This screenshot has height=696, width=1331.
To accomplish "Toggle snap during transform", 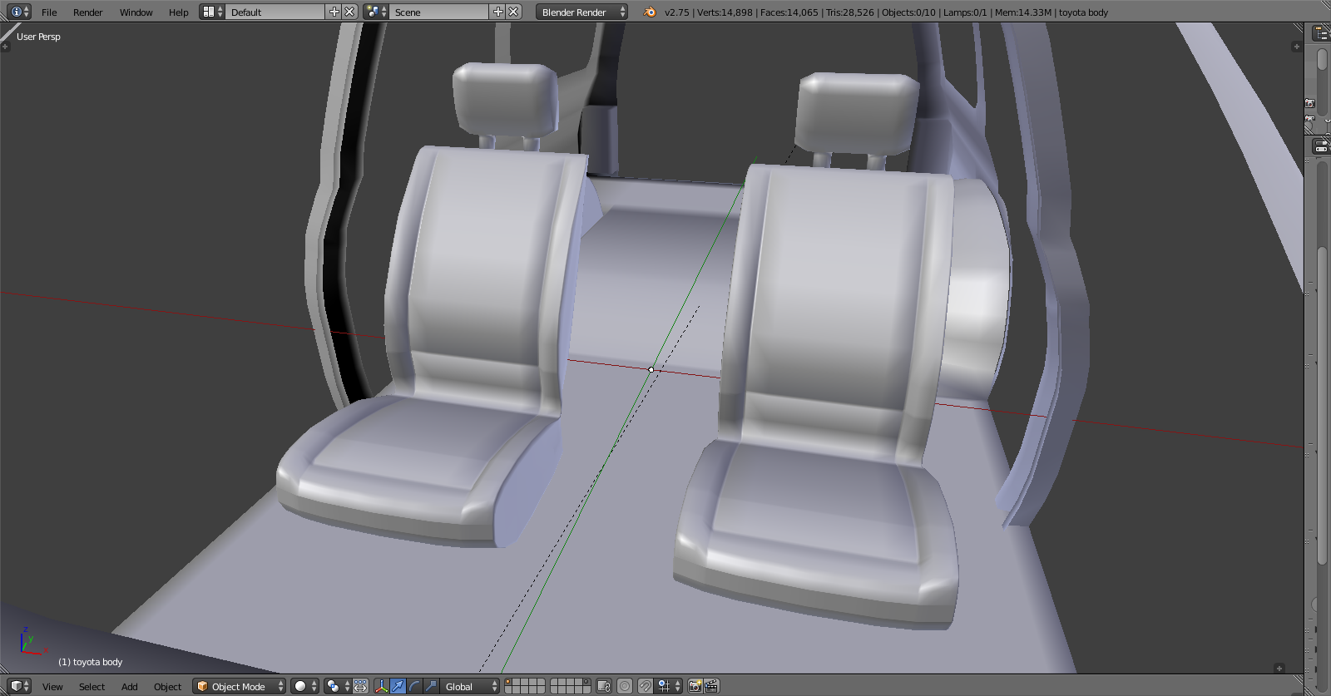I will 645,686.
